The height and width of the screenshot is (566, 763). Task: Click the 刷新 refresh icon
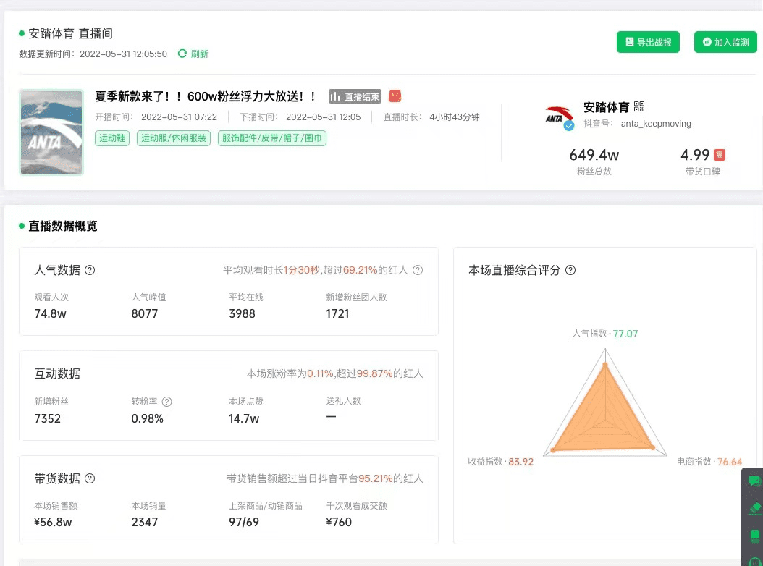[182, 54]
